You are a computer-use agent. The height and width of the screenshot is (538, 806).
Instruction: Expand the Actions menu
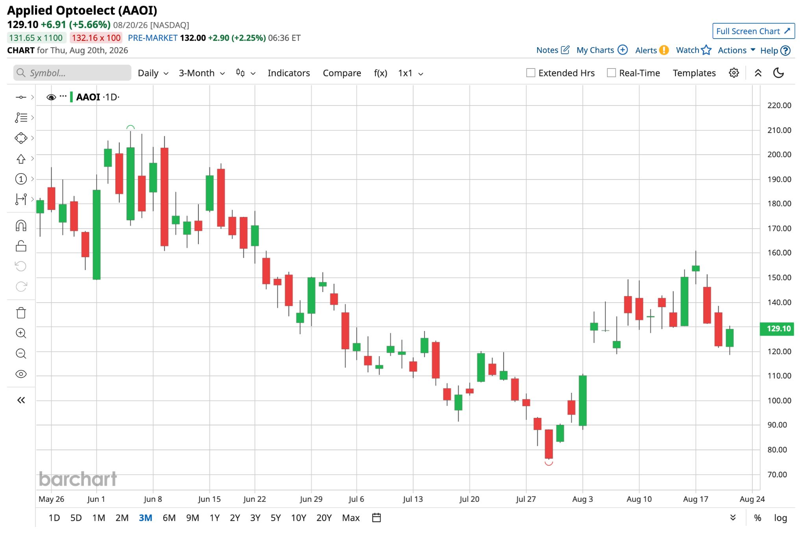[736, 50]
